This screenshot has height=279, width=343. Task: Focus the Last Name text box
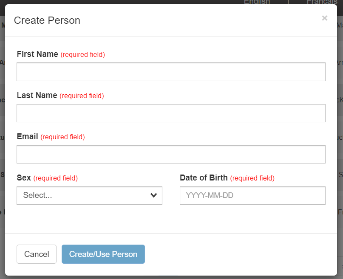point(171,113)
